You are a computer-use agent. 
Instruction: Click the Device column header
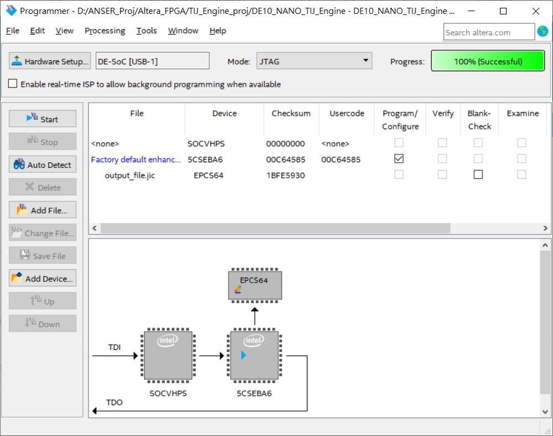(224, 113)
